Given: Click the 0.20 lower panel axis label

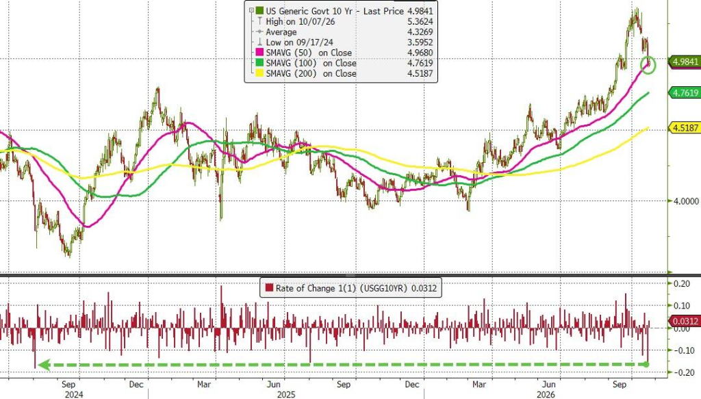Looking at the screenshot, I should [x=683, y=283].
